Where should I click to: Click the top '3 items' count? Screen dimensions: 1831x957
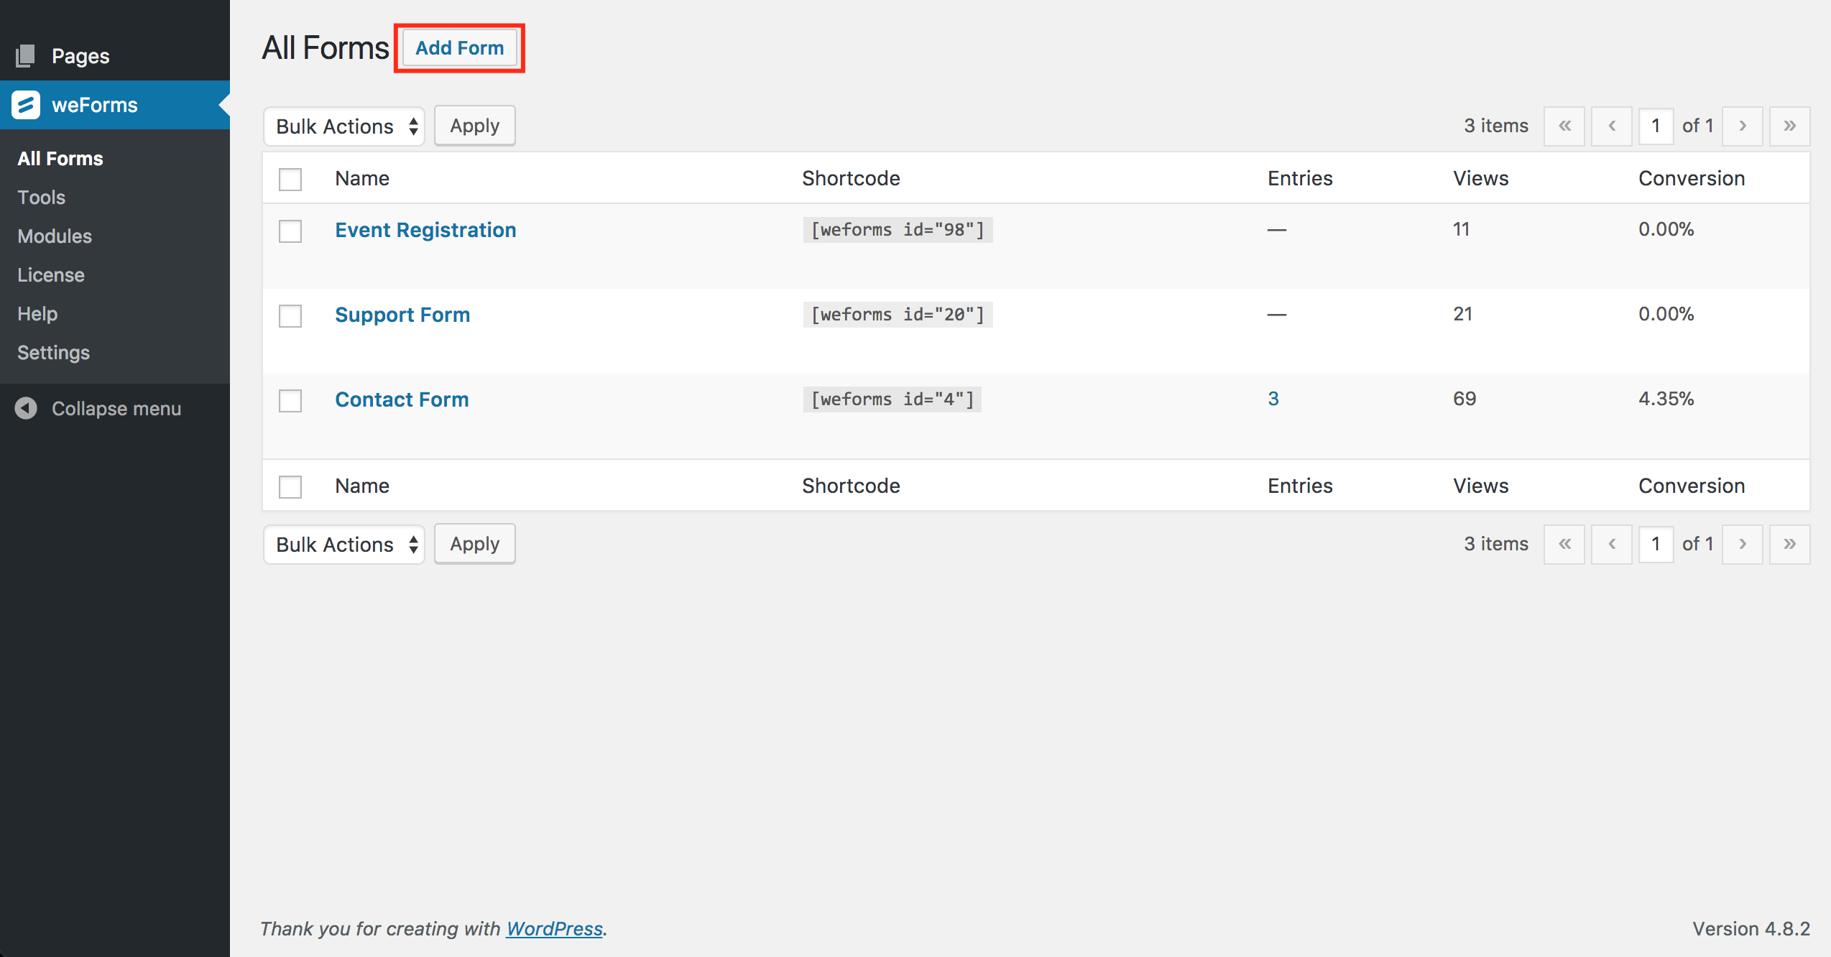tap(1496, 126)
